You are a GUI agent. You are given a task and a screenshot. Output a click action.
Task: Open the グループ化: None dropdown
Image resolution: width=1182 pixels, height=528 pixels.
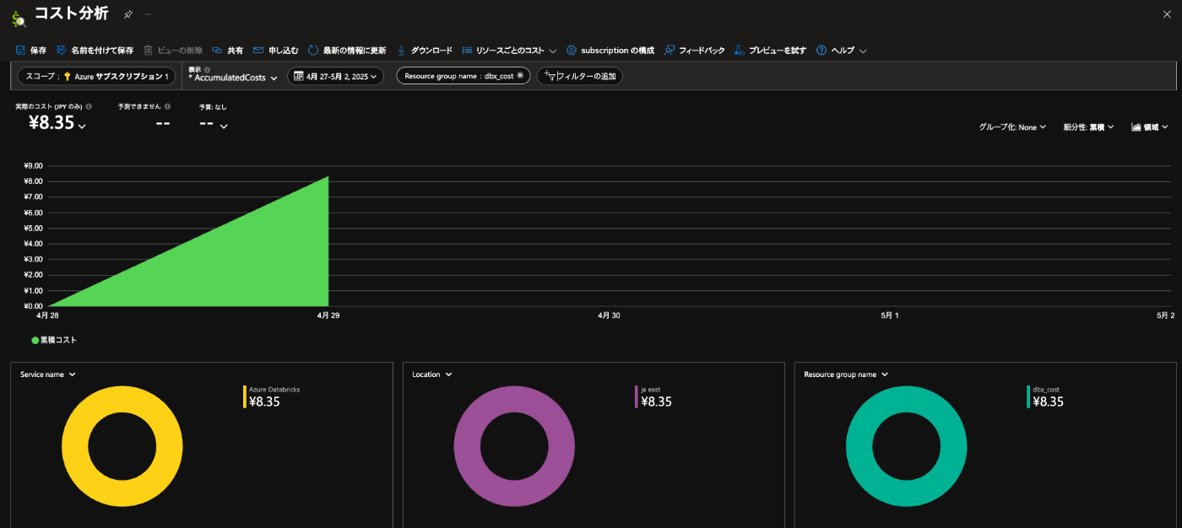click(1012, 127)
